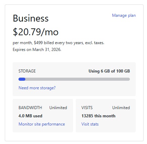Click the gray unused portion of storage bar
Screen dimensions: 147x144
[77, 79]
